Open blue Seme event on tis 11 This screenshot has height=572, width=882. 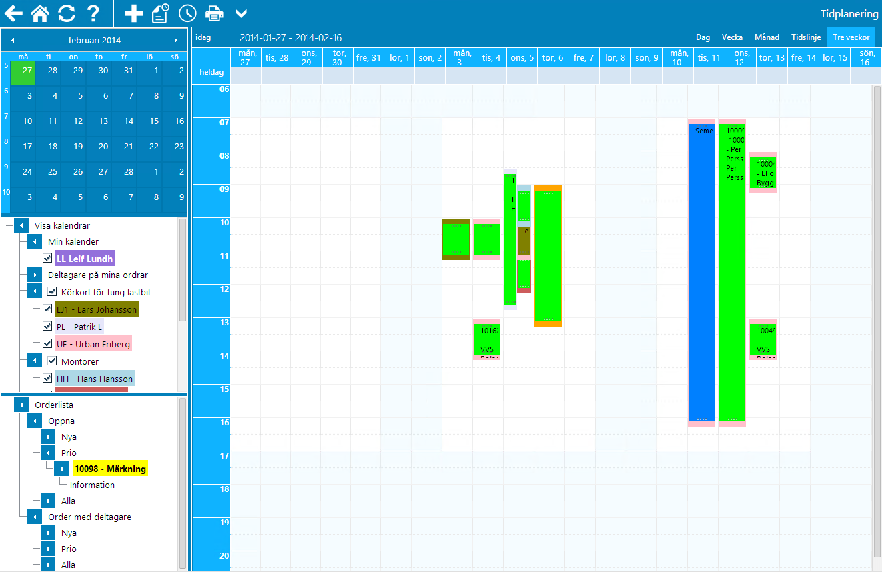(701, 272)
